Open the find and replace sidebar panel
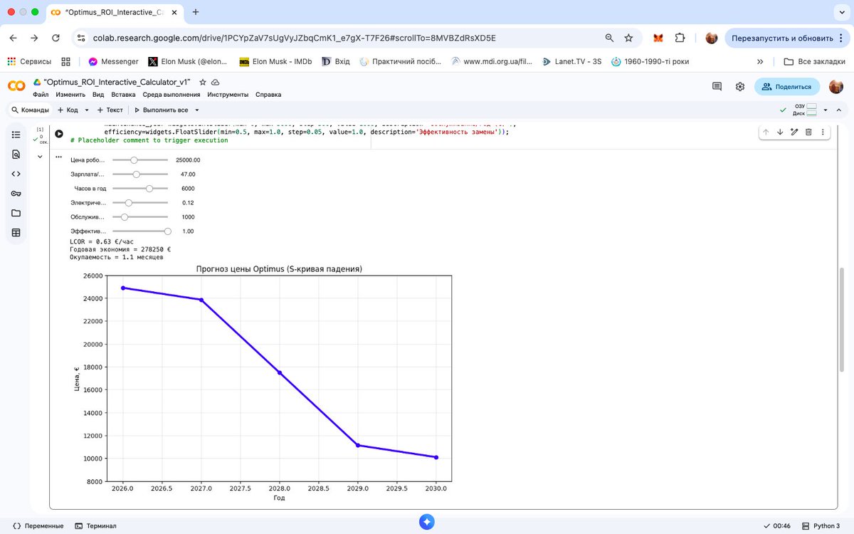 click(x=16, y=155)
